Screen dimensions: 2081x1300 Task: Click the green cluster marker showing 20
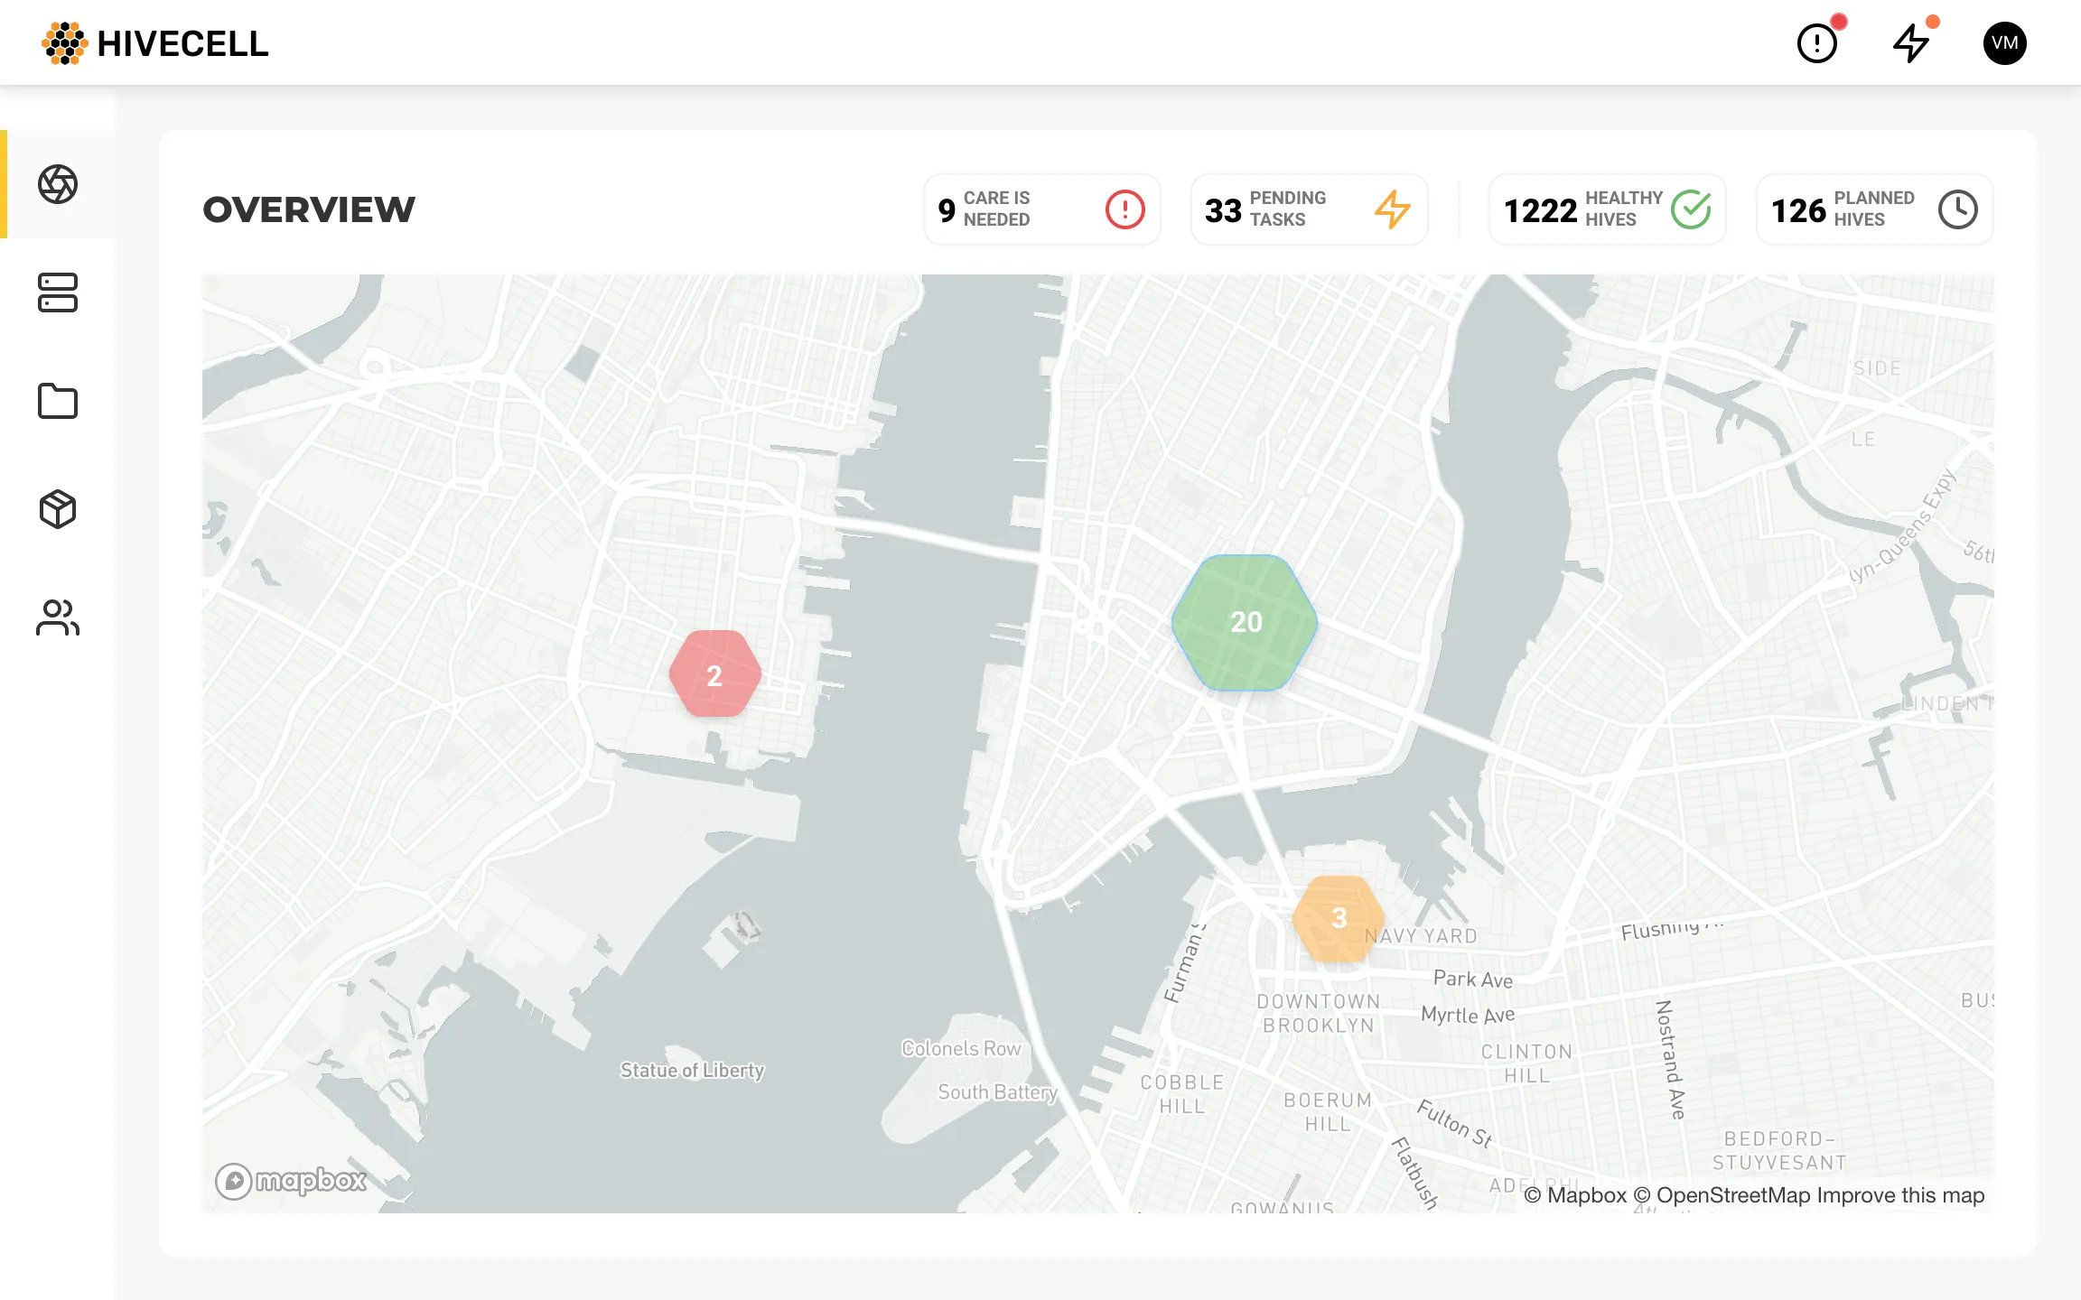[x=1245, y=620]
